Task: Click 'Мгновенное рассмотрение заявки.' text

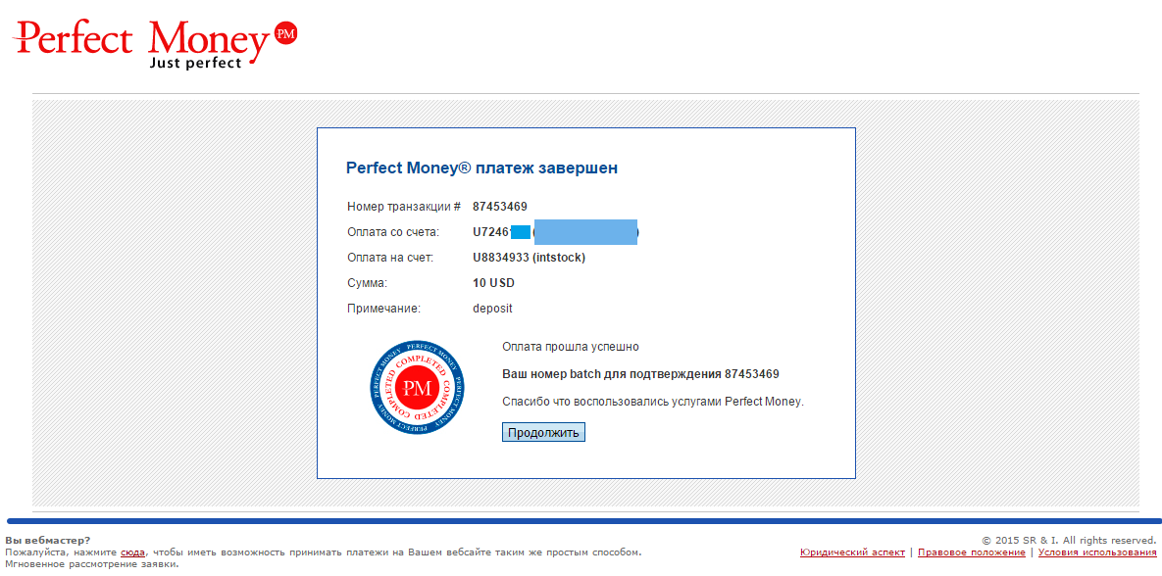Action: pyautogui.click(x=92, y=564)
